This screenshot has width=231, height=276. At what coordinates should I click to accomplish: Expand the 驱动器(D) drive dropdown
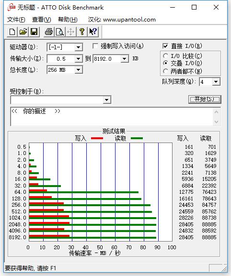(x=78, y=47)
